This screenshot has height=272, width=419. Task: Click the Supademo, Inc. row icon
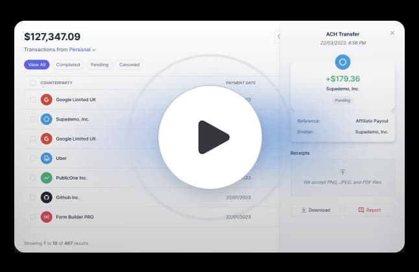tap(46, 119)
